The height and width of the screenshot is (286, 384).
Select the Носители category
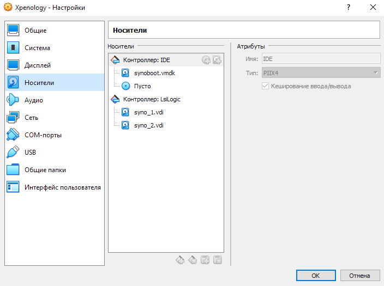[55, 82]
